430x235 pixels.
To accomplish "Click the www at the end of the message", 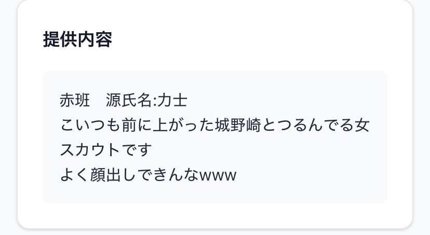I will click(218, 175).
